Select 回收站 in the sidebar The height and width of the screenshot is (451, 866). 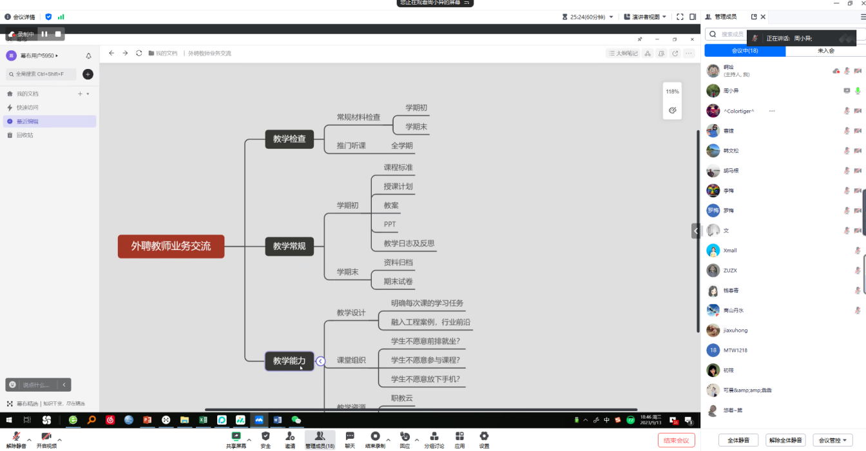tap(24, 135)
